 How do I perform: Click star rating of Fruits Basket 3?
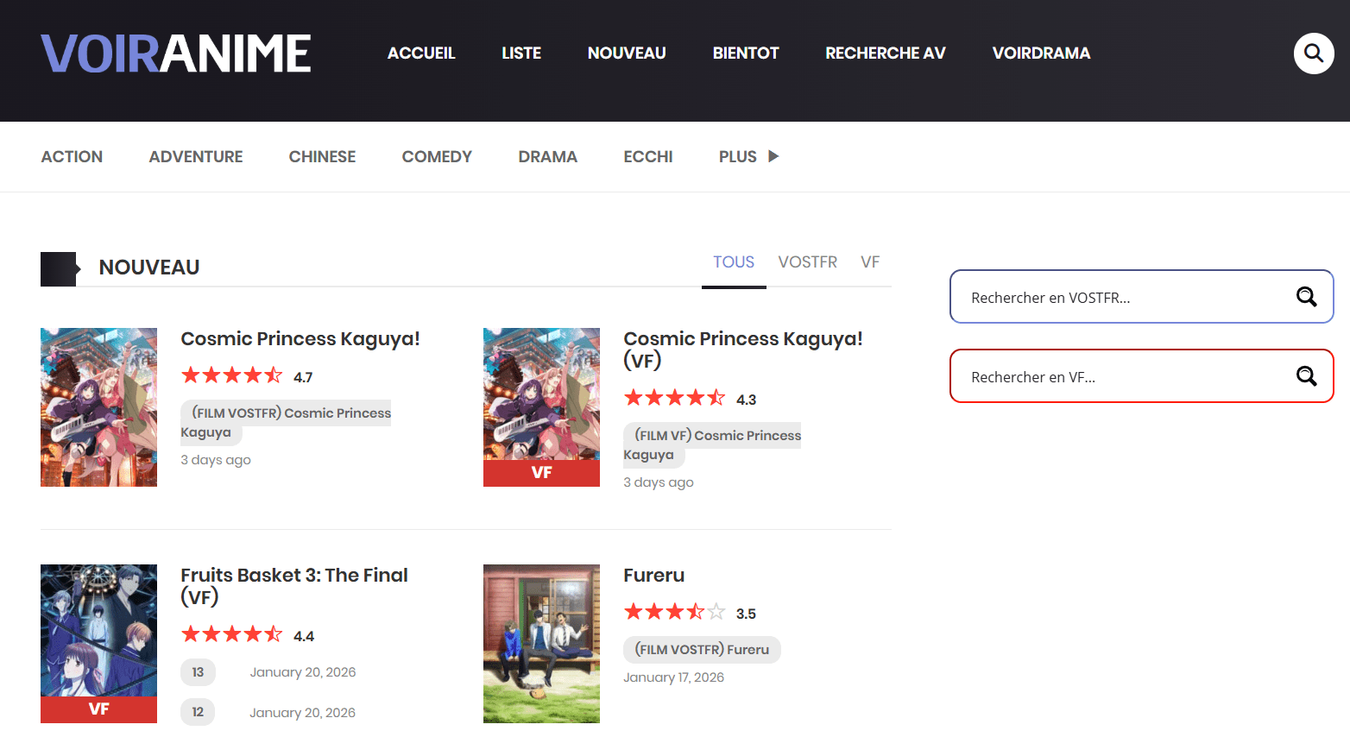[231, 634]
